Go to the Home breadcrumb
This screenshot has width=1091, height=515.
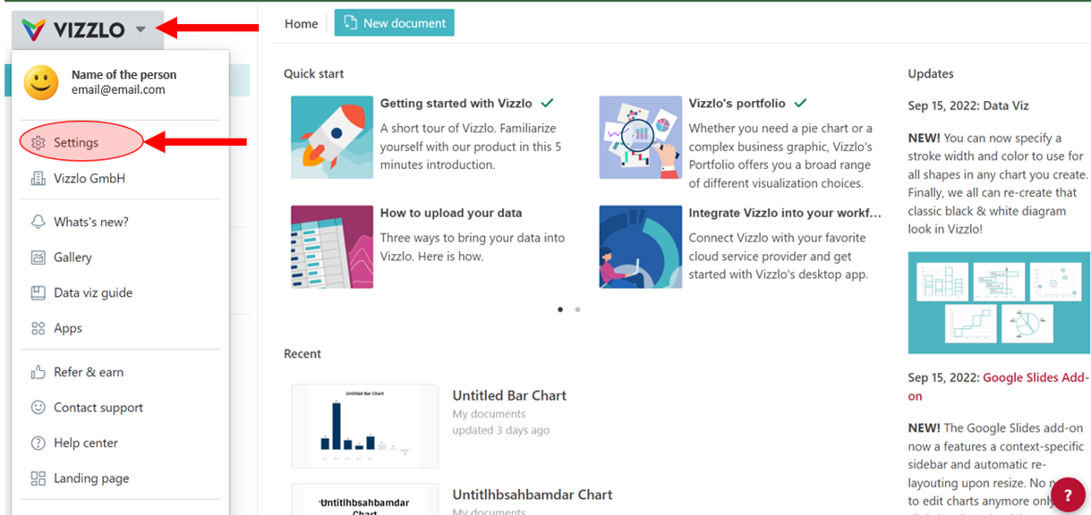click(x=302, y=24)
